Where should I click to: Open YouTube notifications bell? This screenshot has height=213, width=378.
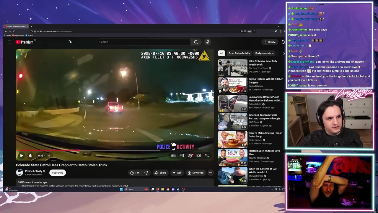click(x=283, y=42)
